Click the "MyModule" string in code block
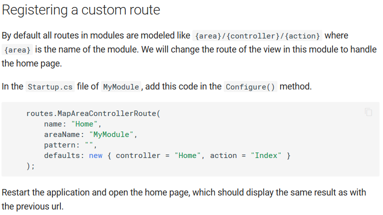 click(111, 134)
